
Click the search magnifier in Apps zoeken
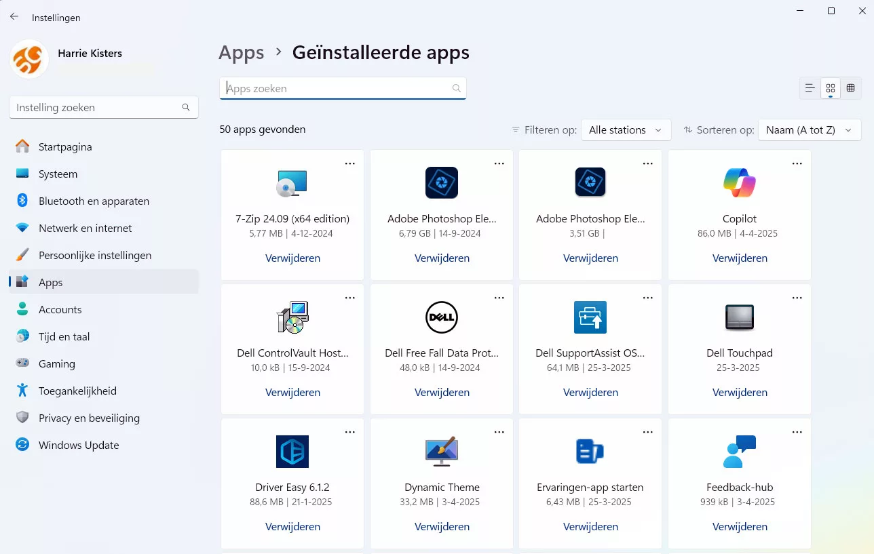pyautogui.click(x=457, y=88)
